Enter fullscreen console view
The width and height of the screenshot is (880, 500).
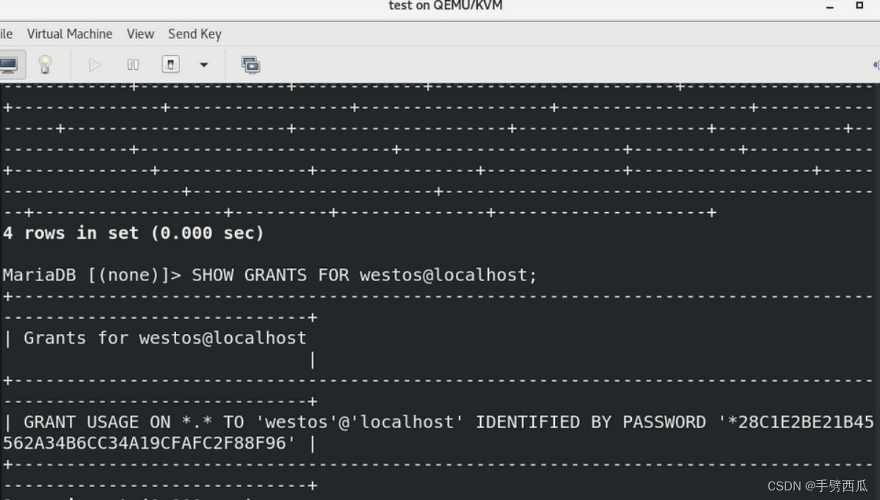250,65
